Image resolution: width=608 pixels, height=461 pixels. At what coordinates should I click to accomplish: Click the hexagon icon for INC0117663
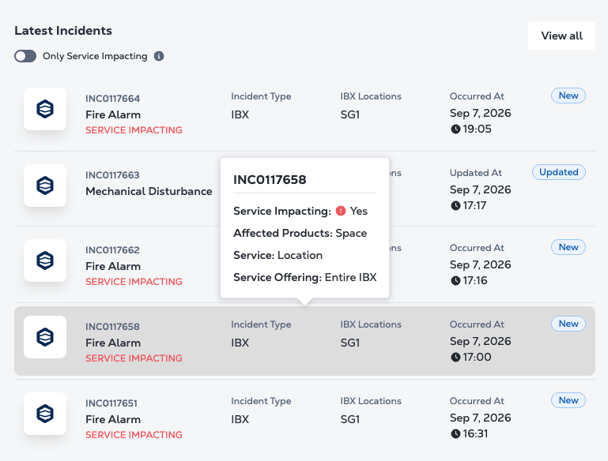click(x=45, y=186)
